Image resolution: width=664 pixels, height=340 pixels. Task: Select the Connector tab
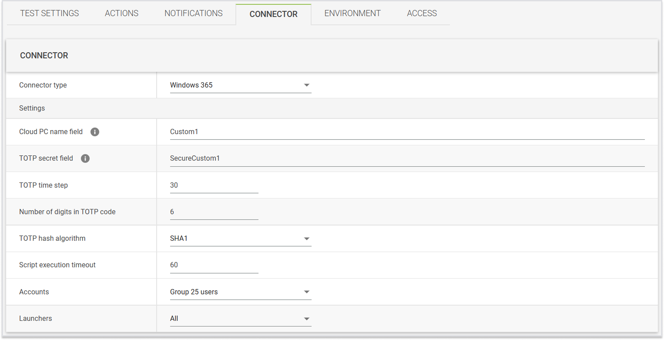point(273,14)
